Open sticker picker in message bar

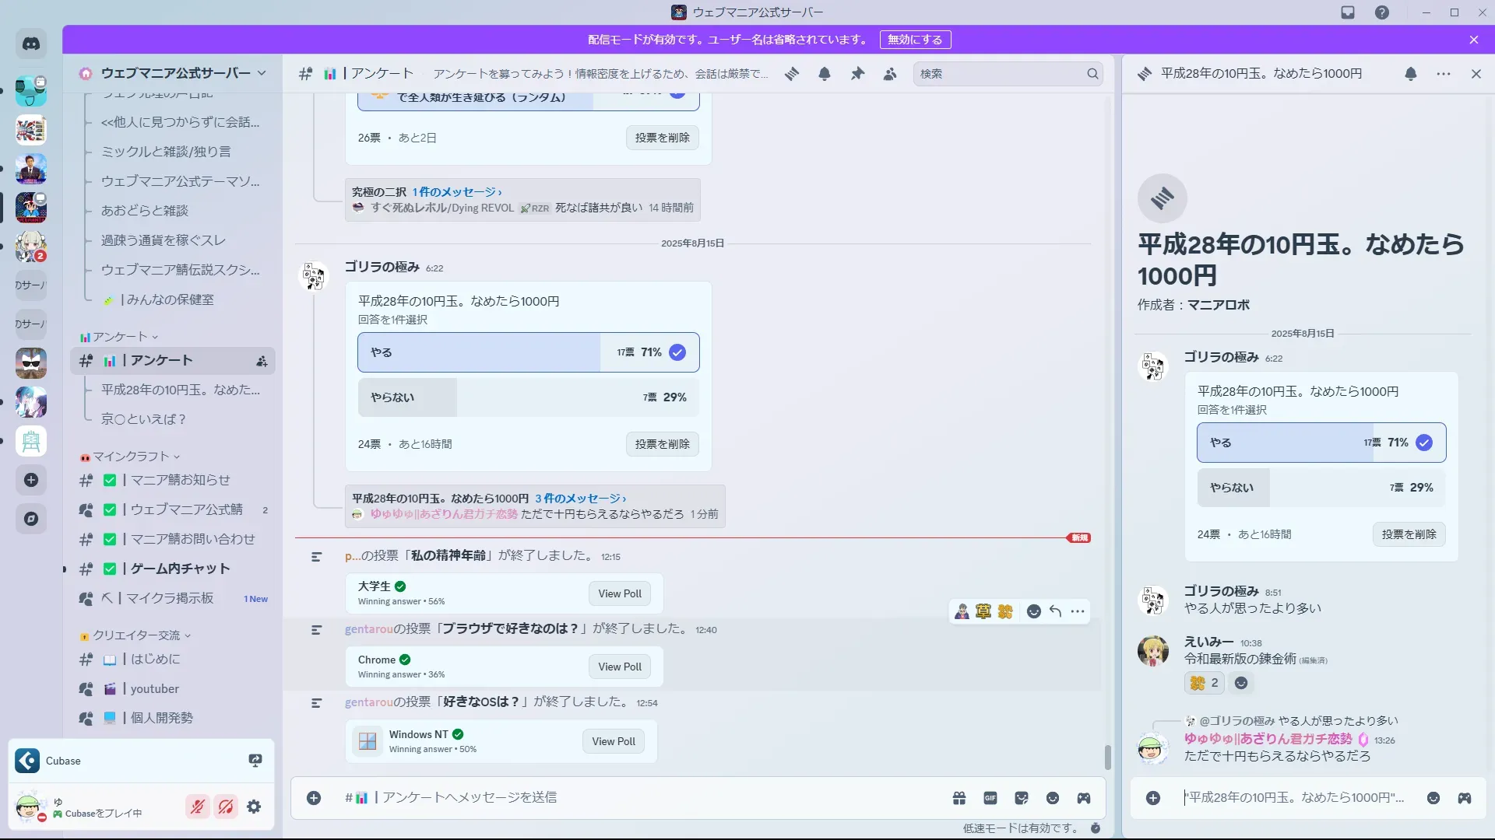click(1022, 798)
